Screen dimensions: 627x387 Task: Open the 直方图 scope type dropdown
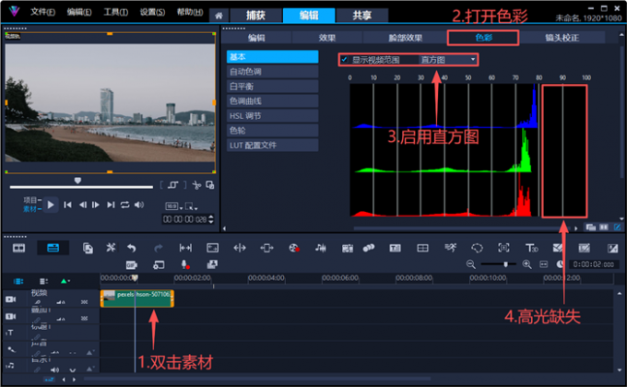click(448, 60)
